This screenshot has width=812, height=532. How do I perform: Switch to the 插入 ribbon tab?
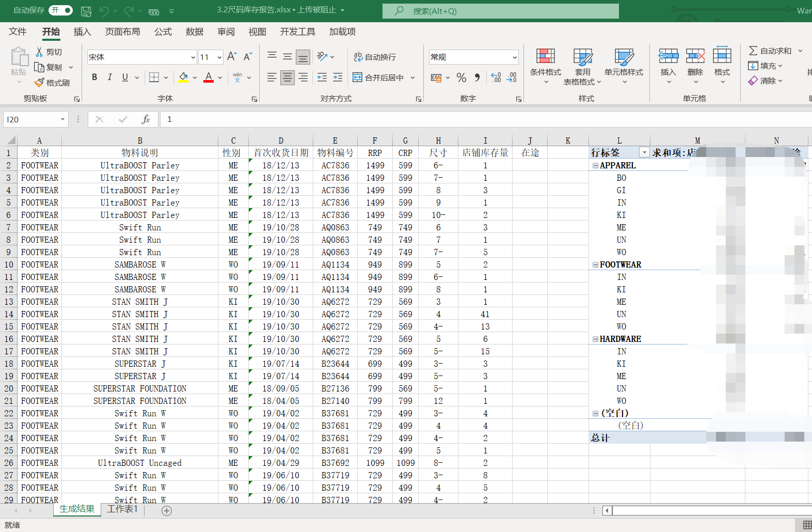[x=82, y=32]
